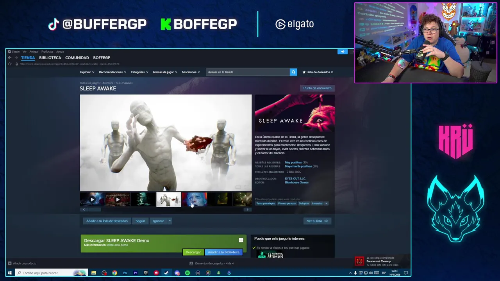Click the Steam forward navigation arrow
This screenshot has height=281, width=500.
pos(16,58)
